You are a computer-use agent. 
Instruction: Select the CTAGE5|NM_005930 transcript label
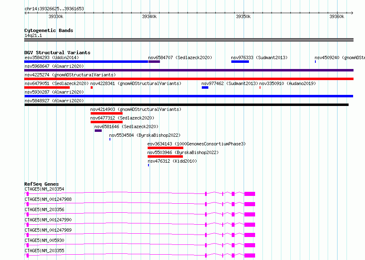[x=44, y=240]
